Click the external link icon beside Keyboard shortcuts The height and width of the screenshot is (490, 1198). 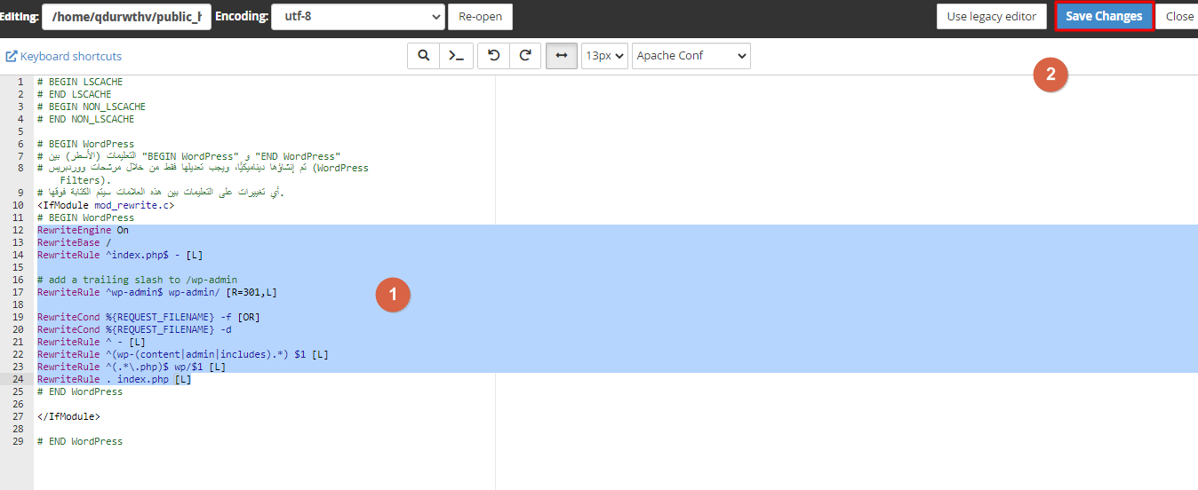coord(12,56)
